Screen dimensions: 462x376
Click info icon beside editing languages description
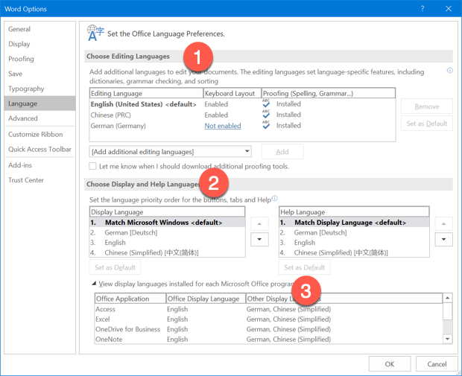449,71
